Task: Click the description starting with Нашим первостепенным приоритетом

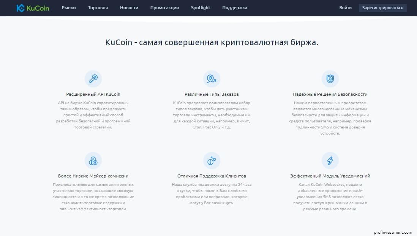Action: (330, 118)
